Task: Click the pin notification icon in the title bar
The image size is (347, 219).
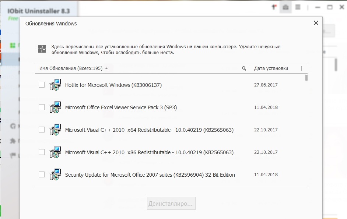Action: (274, 7)
